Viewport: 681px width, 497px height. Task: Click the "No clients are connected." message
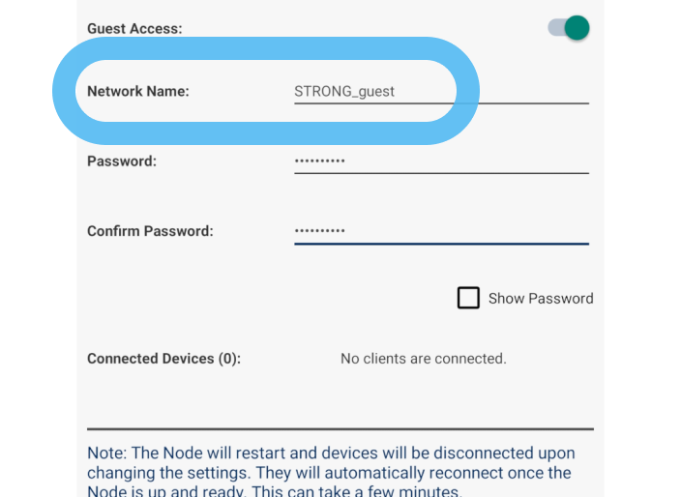pyautogui.click(x=423, y=359)
